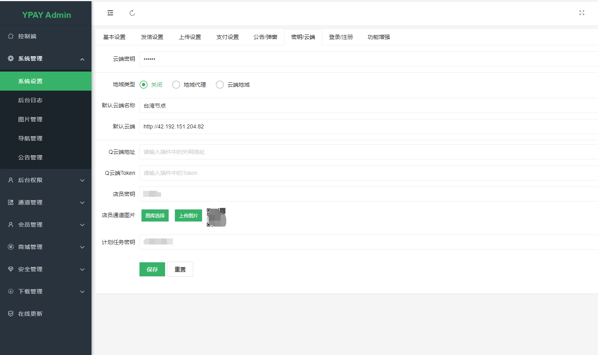Viewport: 598px width, 355px height.
Task: Select the shield icon for 安全管理
Action: pyautogui.click(x=11, y=269)
